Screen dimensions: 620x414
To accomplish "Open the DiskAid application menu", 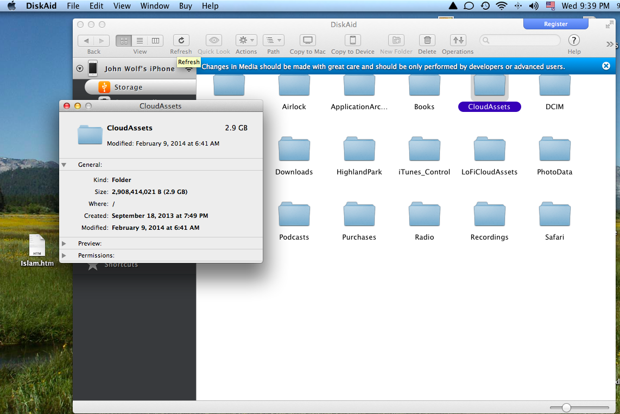I will (41, 6).
